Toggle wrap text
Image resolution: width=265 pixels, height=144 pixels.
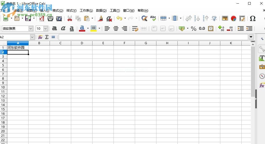pyautogui.click(x=135, y=29)
